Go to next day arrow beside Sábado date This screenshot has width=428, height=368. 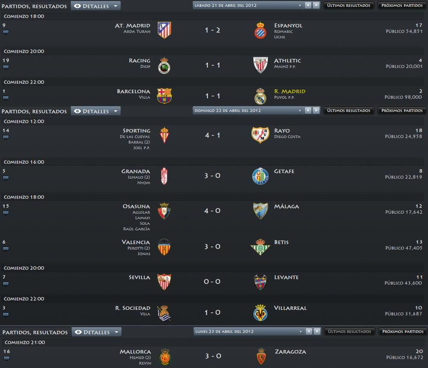[x=316, y=5]
